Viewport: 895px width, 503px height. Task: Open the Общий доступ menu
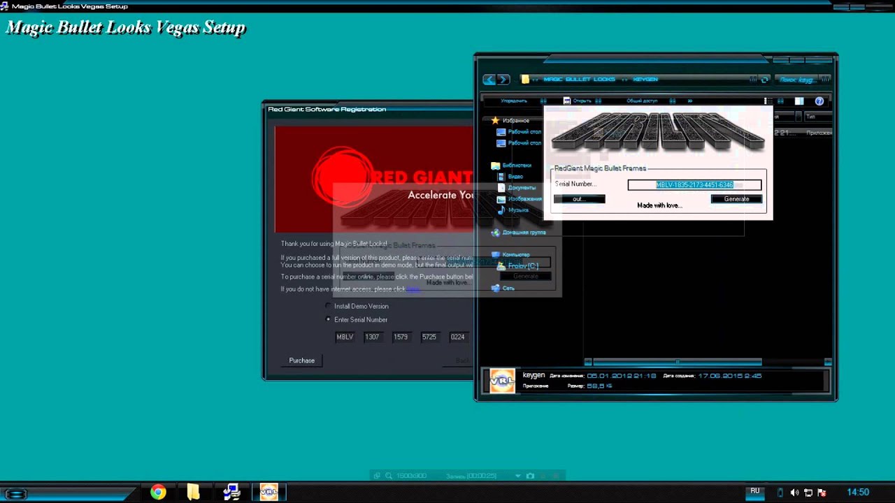(642, 101)
